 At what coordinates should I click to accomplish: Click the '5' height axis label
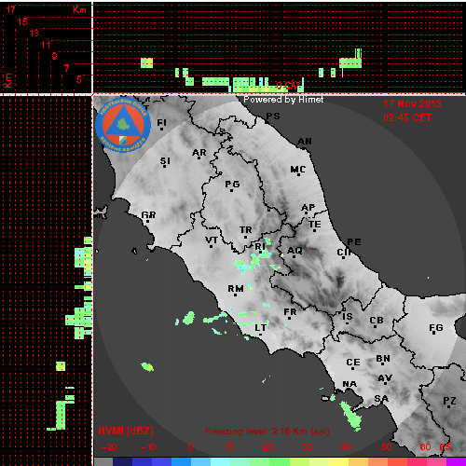click(79, 79)
